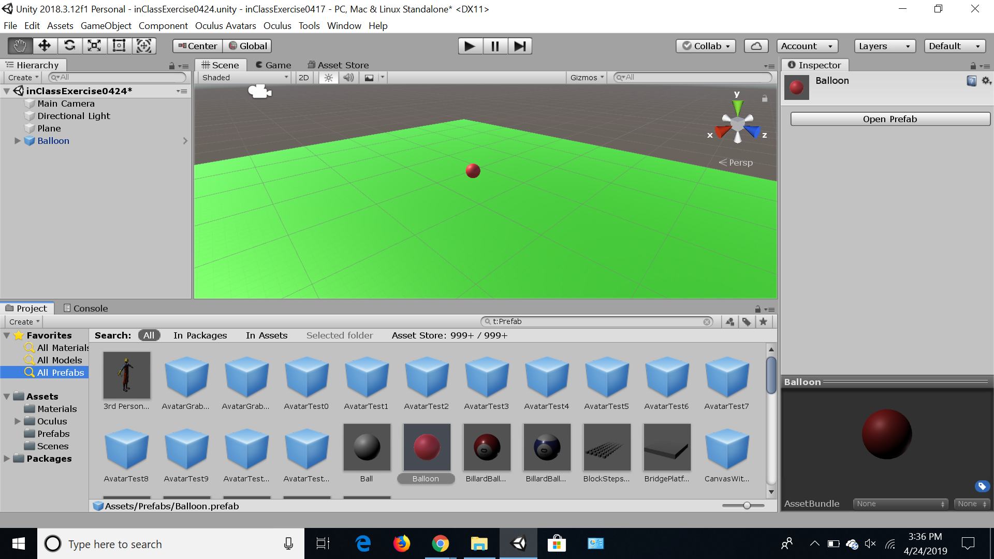This screenshot has height=559, width=994.
Task: Toggle 2D scene view mode
Action: [304, 78]
